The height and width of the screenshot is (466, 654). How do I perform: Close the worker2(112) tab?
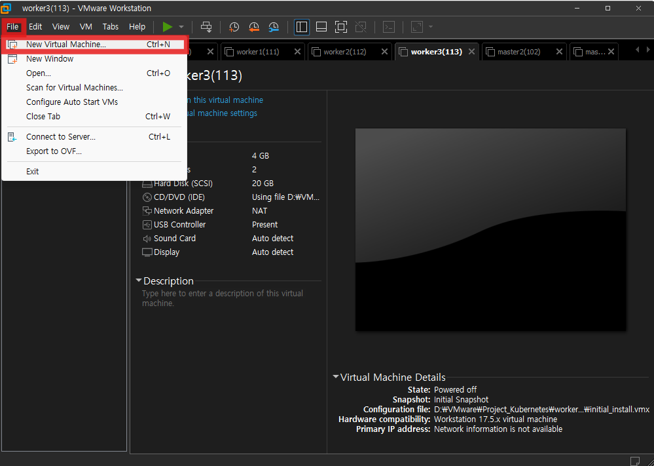point(384,52)
